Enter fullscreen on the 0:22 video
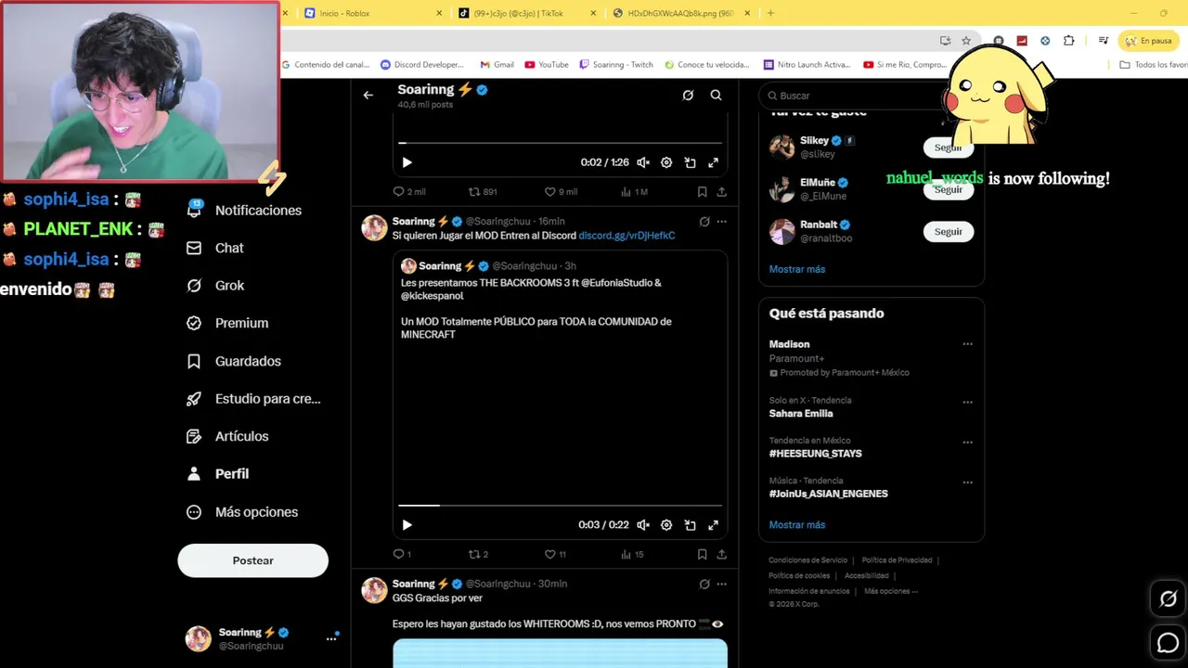 pos(713,525)
